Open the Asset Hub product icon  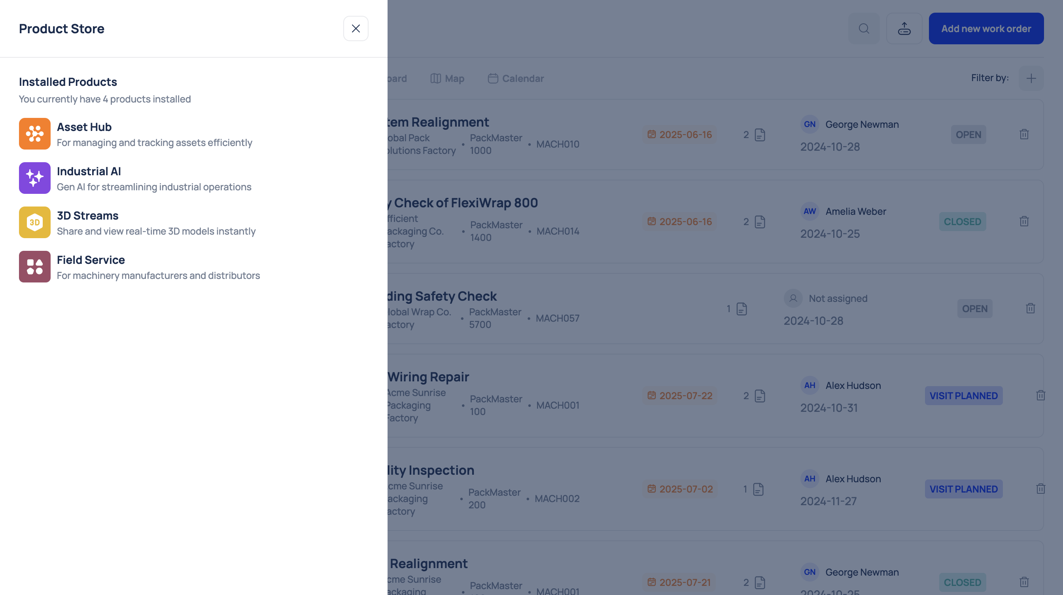pyautogui.click(x=35, y=134)
